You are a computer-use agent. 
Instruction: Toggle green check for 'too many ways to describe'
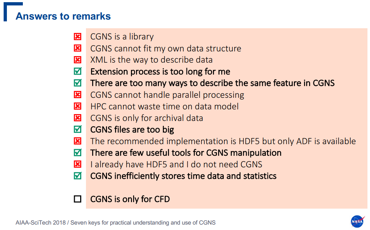click(78, 83)
